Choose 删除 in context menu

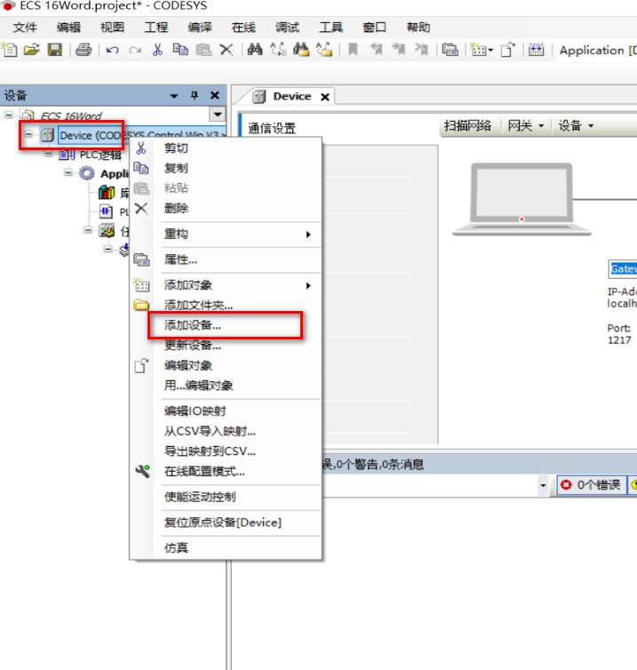226,209
